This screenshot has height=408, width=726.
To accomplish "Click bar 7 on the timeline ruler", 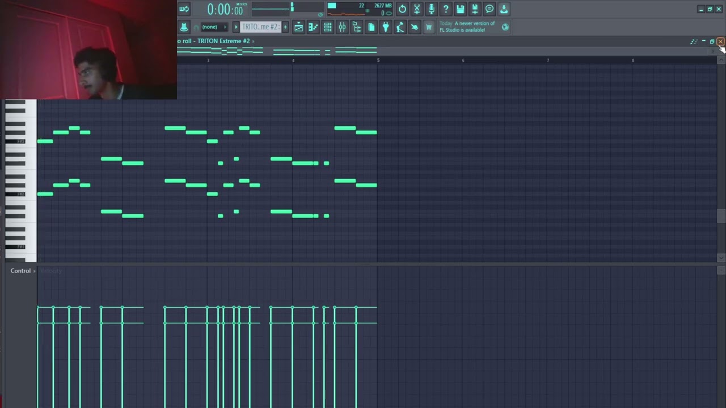I will click(548, 60).
